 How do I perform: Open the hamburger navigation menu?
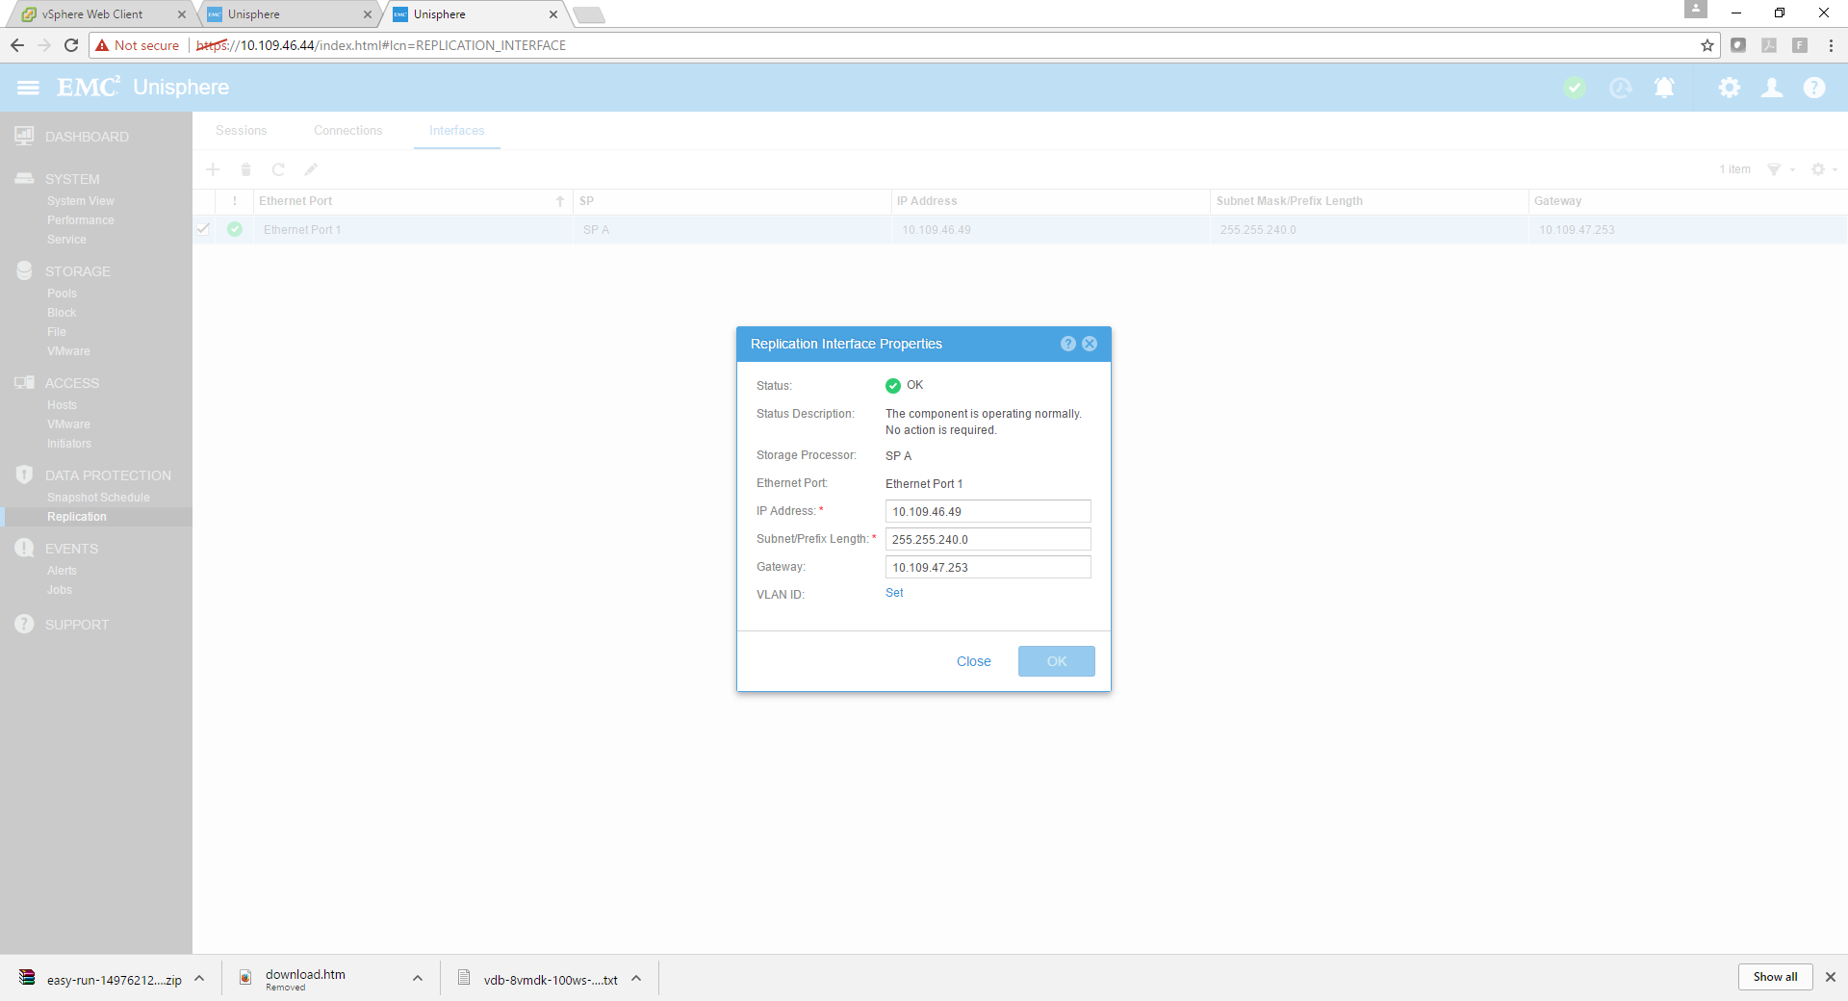(x=28, y=88)
